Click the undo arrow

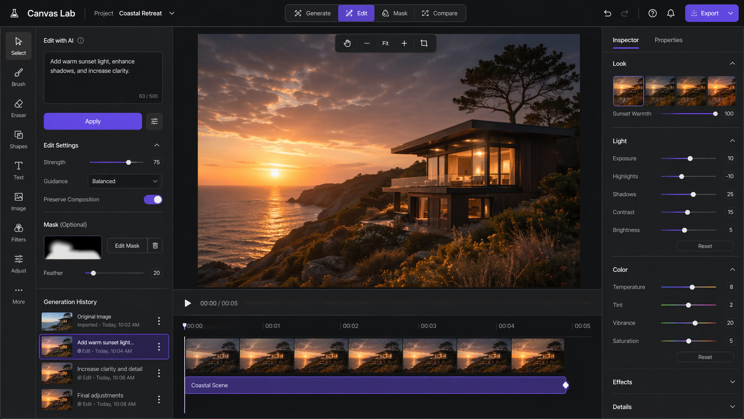(x=607, y=13)
